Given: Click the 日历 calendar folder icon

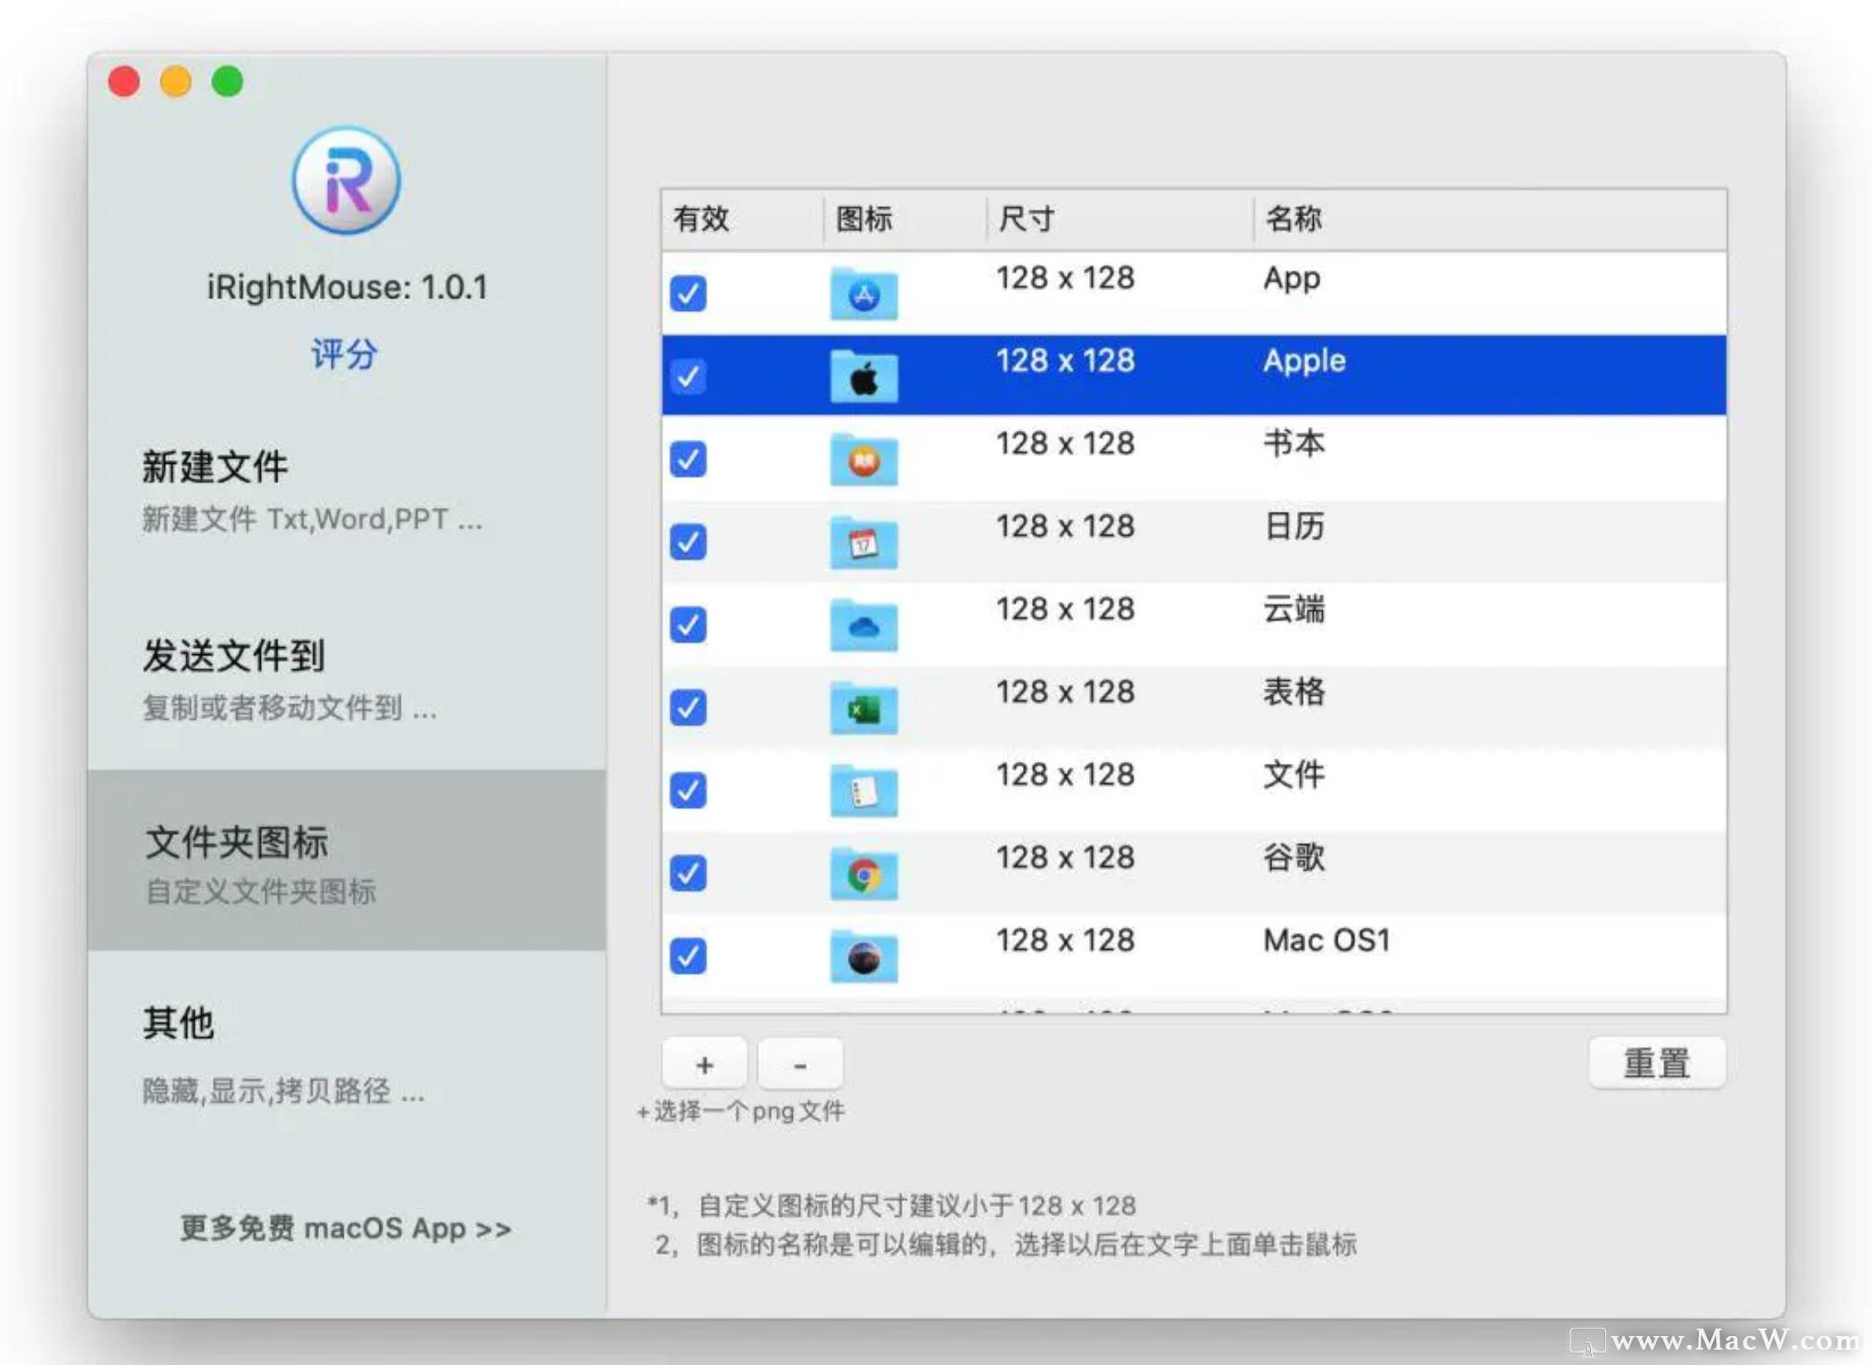Looking at the screenshot, I should point(863,543).
